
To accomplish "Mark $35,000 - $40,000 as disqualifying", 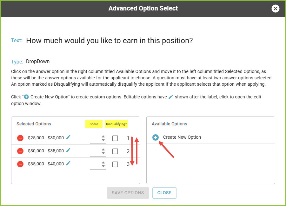I will pyautogui.click(x=115, y=164).
